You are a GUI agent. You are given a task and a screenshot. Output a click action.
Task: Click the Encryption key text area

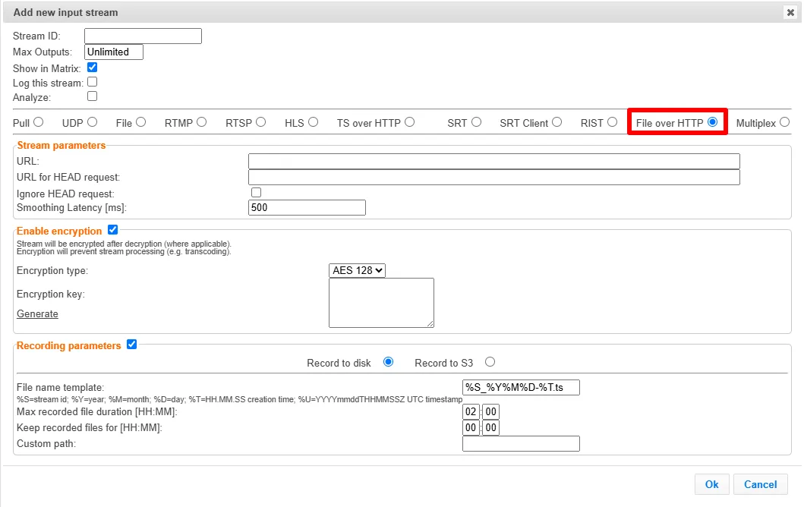[x=381, y=303]
